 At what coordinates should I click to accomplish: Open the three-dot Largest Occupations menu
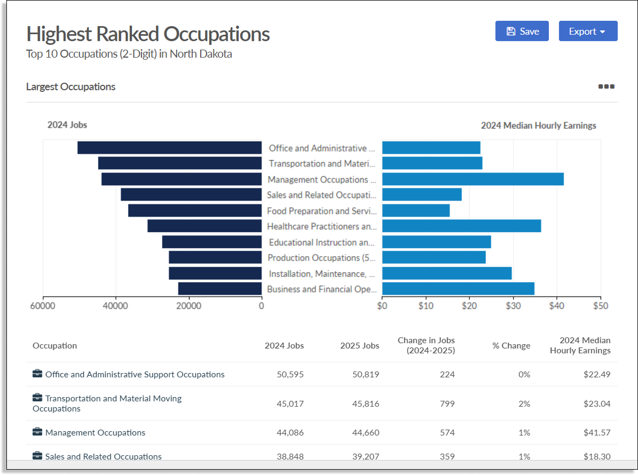click(x=606, y=86)
